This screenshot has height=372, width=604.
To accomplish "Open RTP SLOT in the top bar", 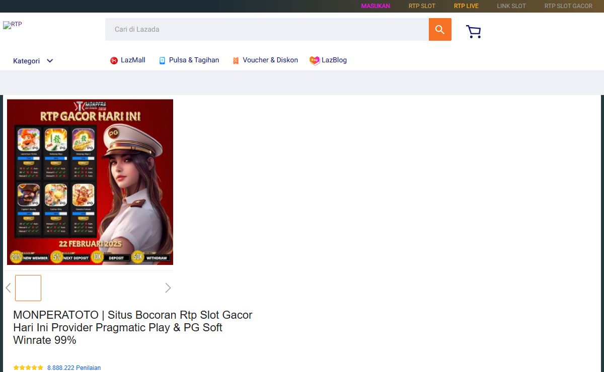I will point(422,6).
